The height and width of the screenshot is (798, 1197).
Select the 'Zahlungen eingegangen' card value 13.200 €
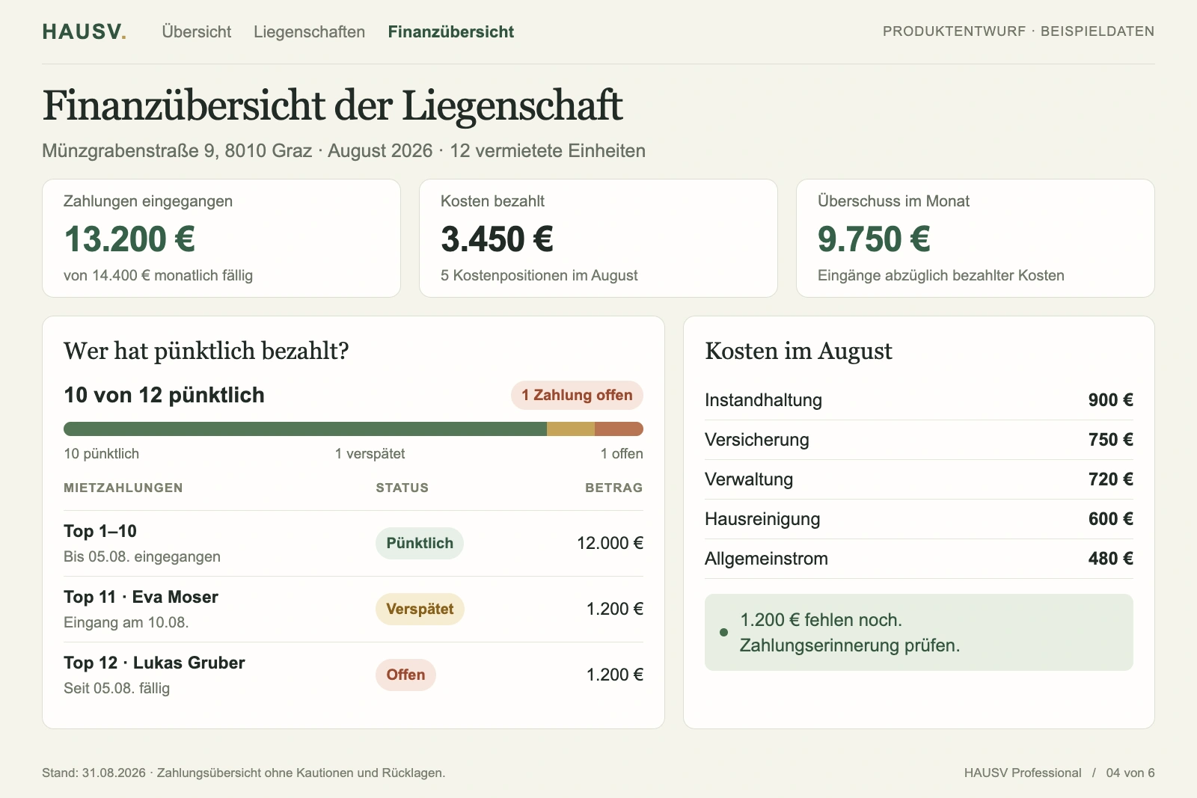coord(129,239)
